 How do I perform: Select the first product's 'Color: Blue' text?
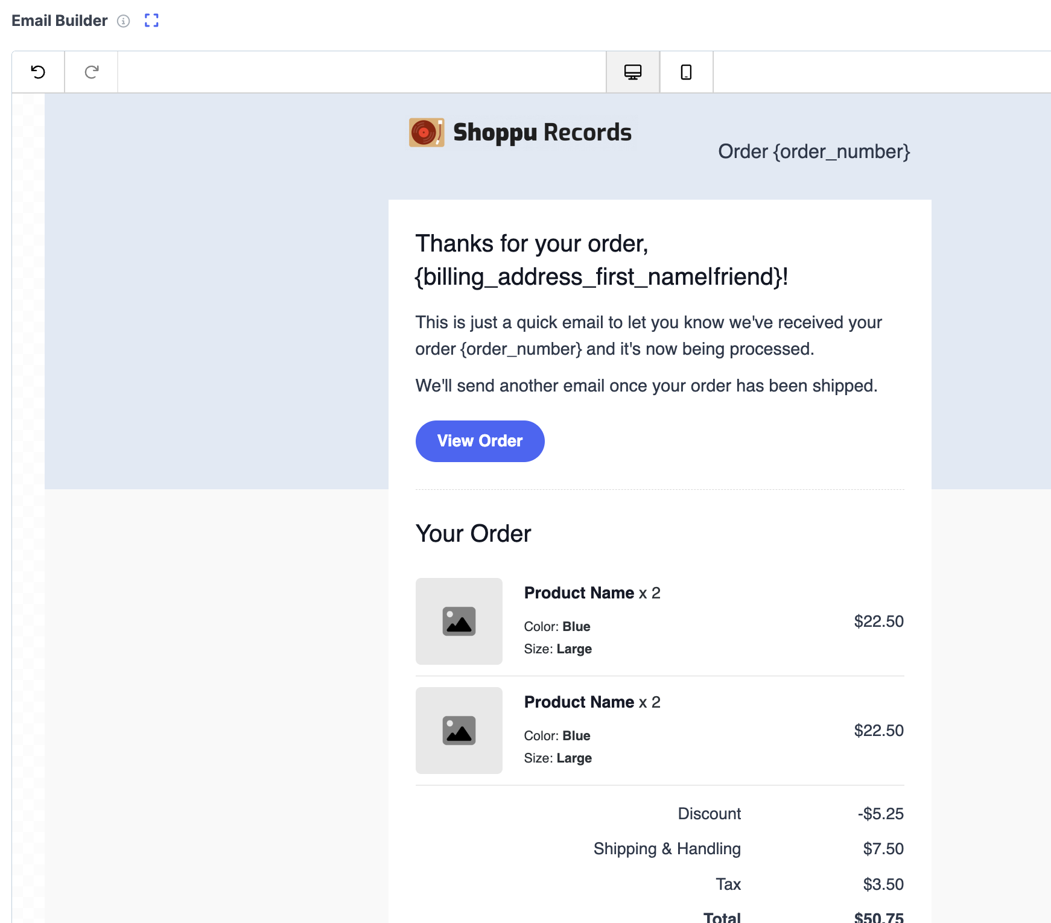click(557, 627)
